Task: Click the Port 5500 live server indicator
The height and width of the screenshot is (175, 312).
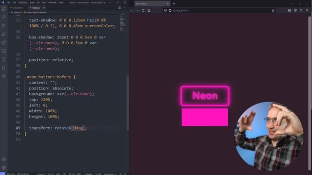Action: [75, 174]
